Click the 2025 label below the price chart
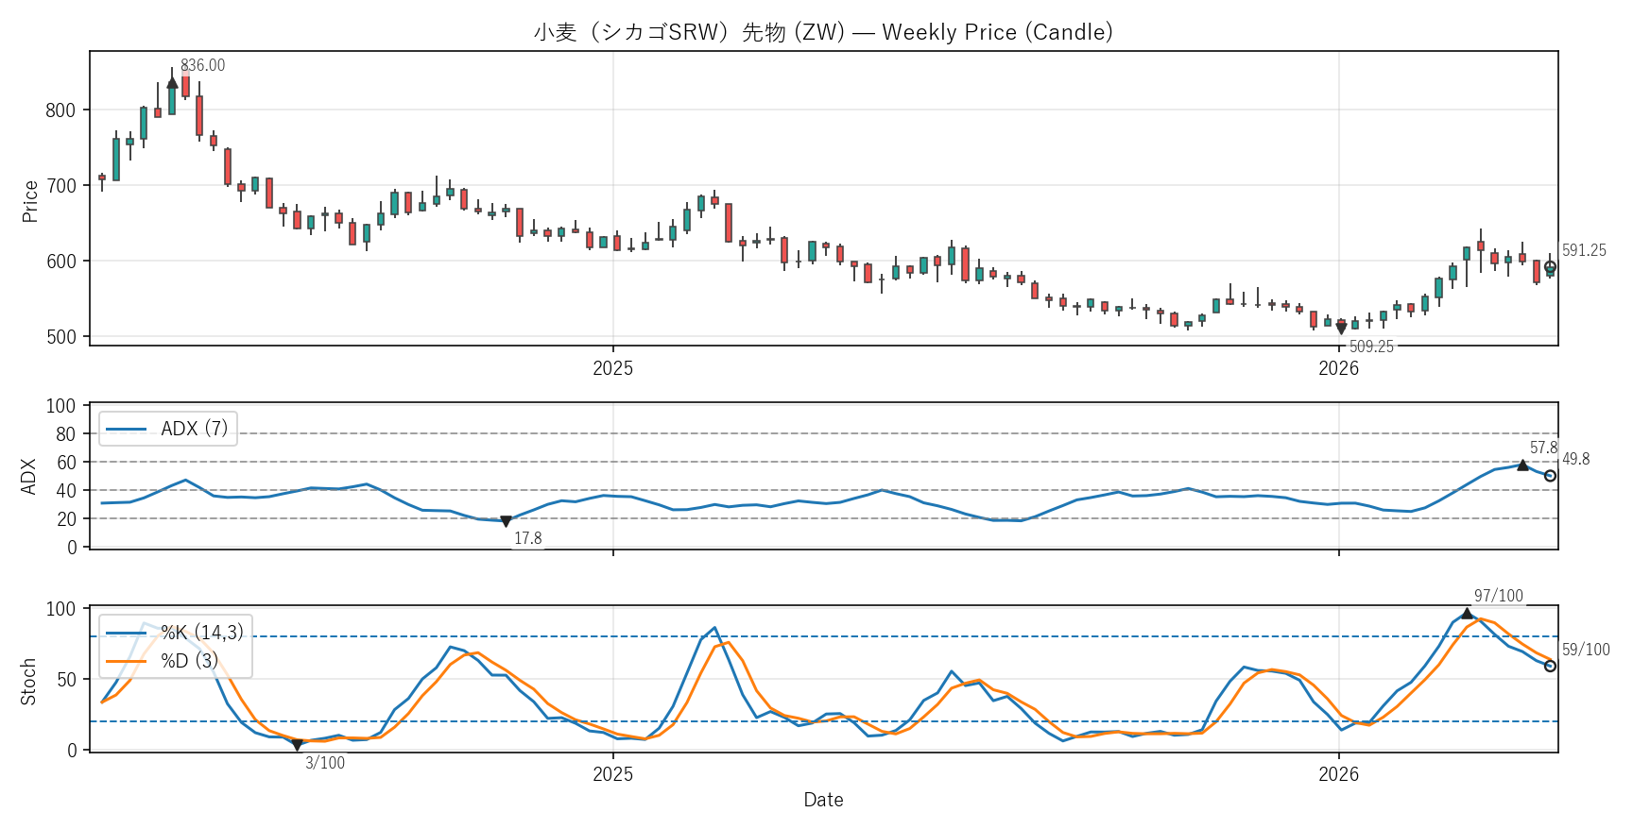 tap(612, 368)
